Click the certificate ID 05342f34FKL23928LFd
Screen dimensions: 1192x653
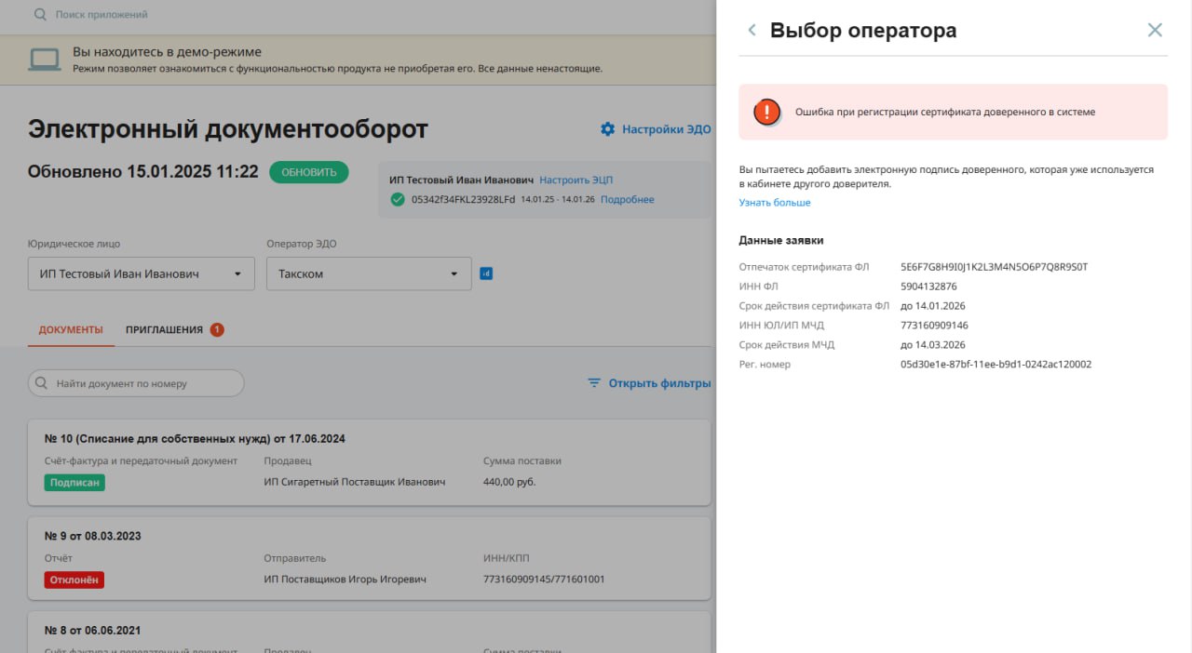(463, 199)
